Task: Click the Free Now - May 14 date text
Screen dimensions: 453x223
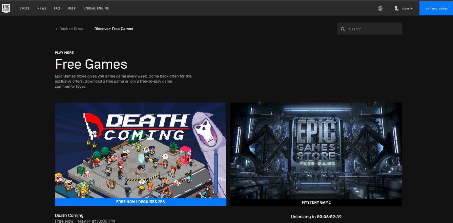Action: coord(85,221)
